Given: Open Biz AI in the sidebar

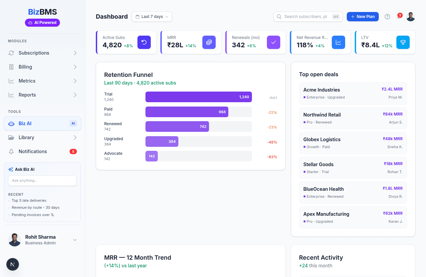Looking at the screenshot, I should pos(42,124).
